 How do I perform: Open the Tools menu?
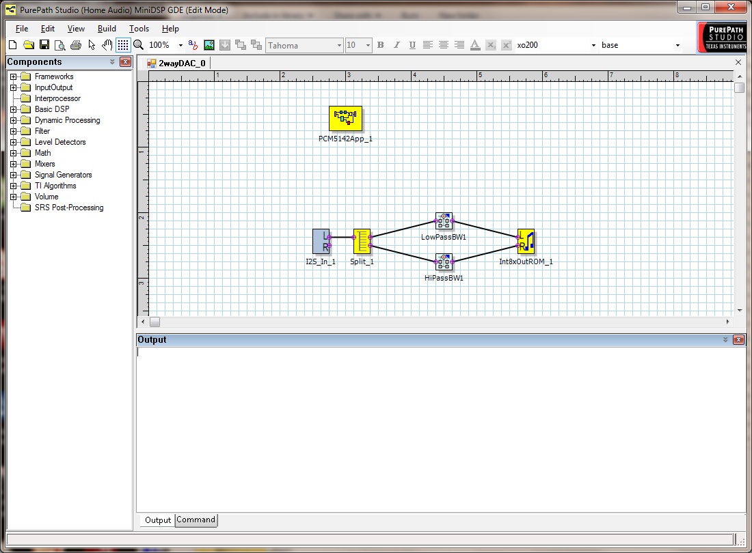[139, 29]
